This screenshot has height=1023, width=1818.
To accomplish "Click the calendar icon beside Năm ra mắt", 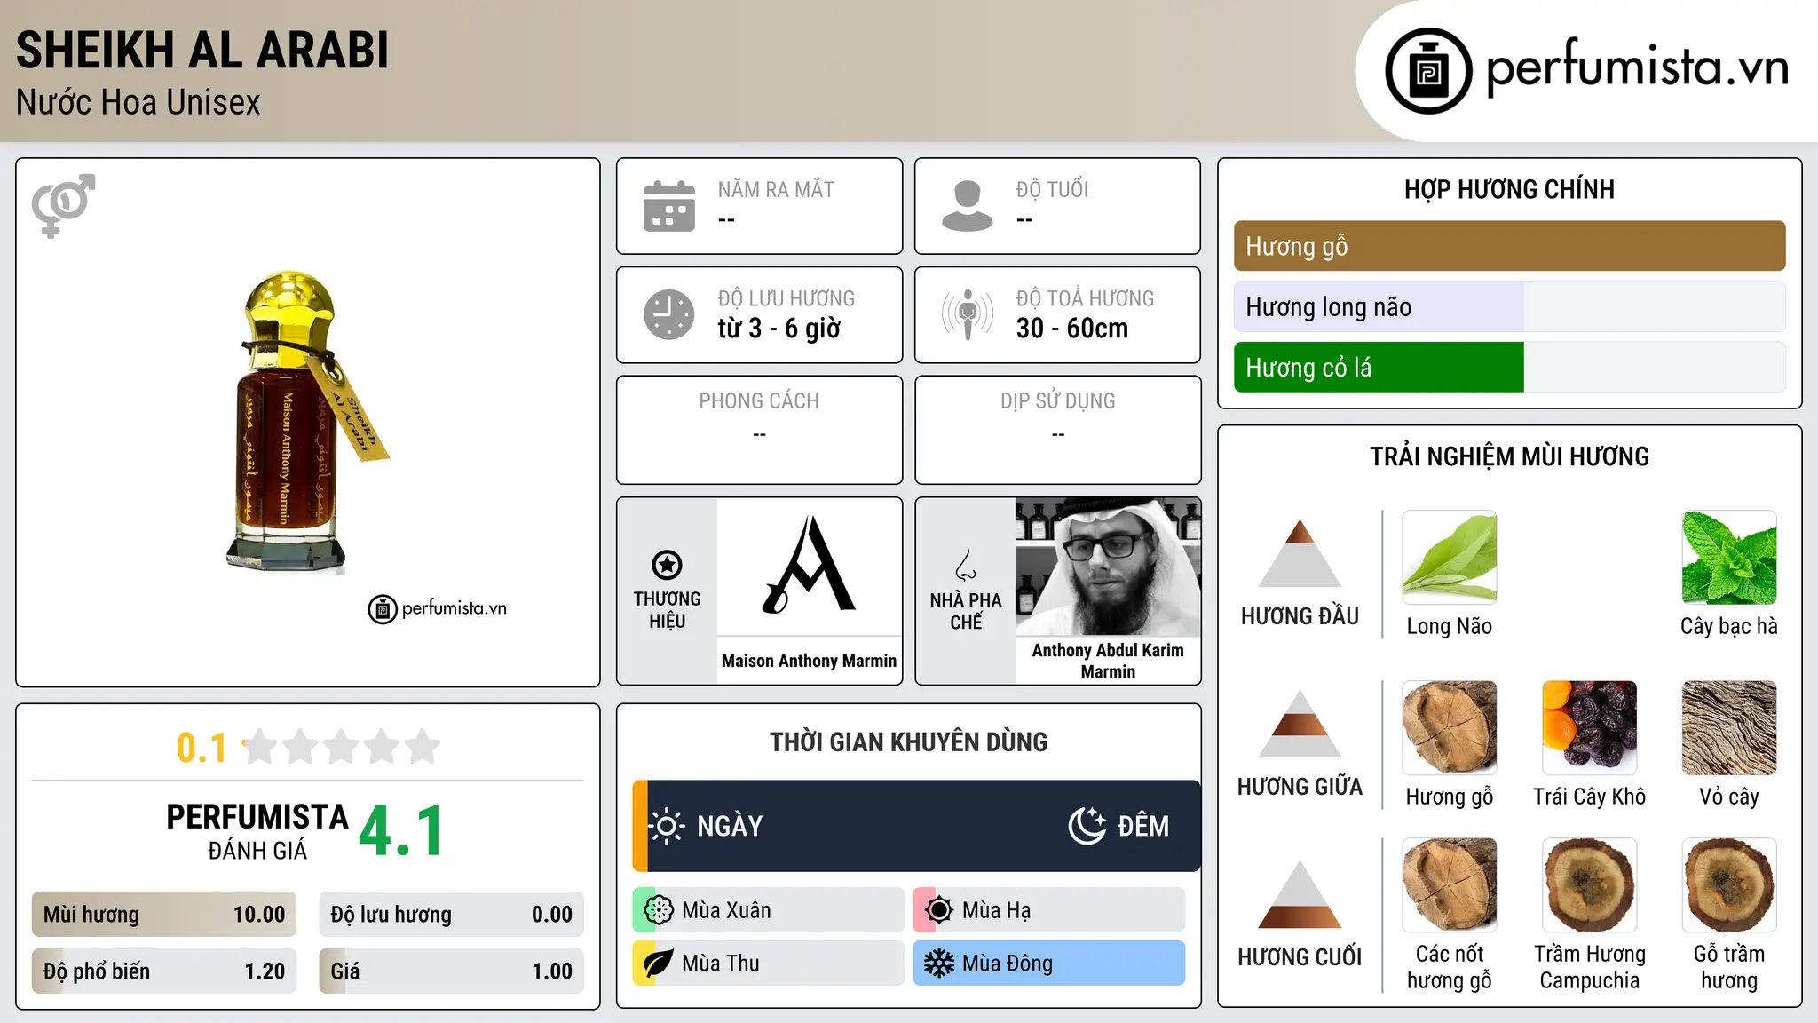I will 669,206.
